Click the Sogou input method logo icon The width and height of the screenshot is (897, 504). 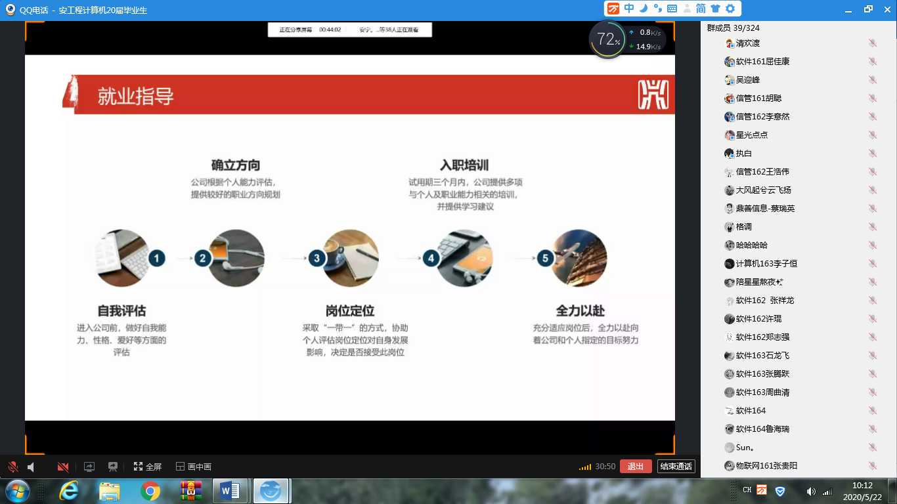pyautogui.click(x=613, y=9)
